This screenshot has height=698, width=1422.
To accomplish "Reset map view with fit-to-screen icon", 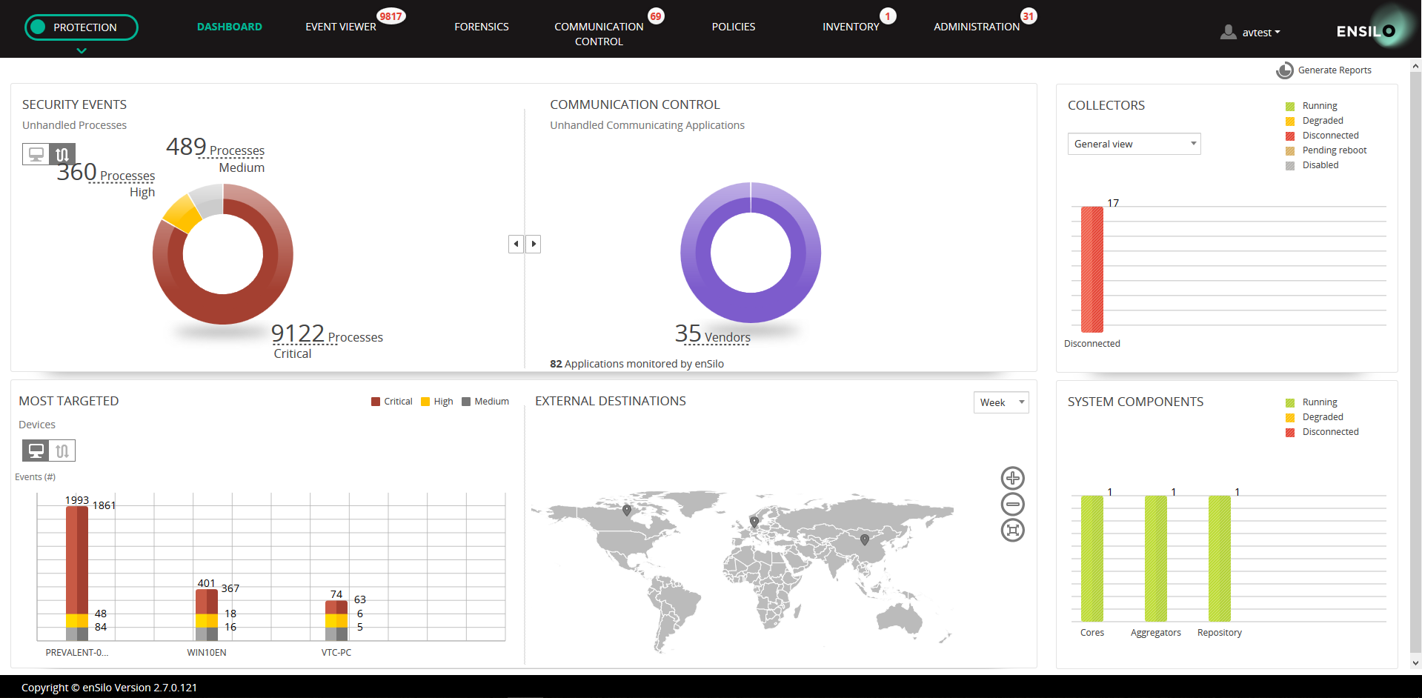I will (x=1012, y=530).
